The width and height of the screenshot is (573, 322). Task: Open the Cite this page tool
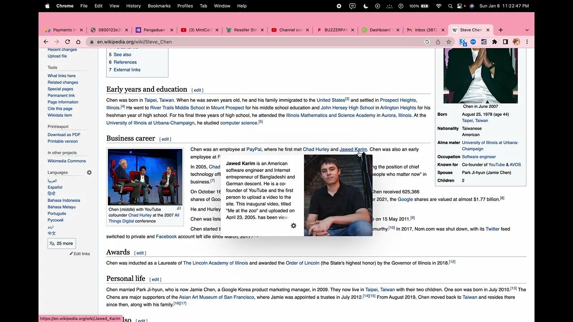[60, 109]
